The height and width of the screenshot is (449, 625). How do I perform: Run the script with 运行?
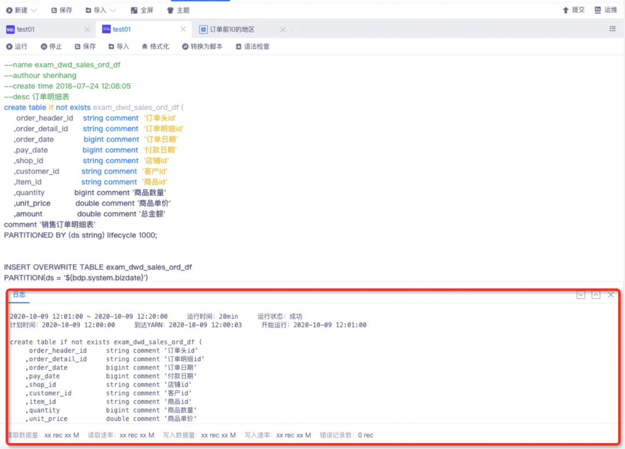click(x=17, y=47)
